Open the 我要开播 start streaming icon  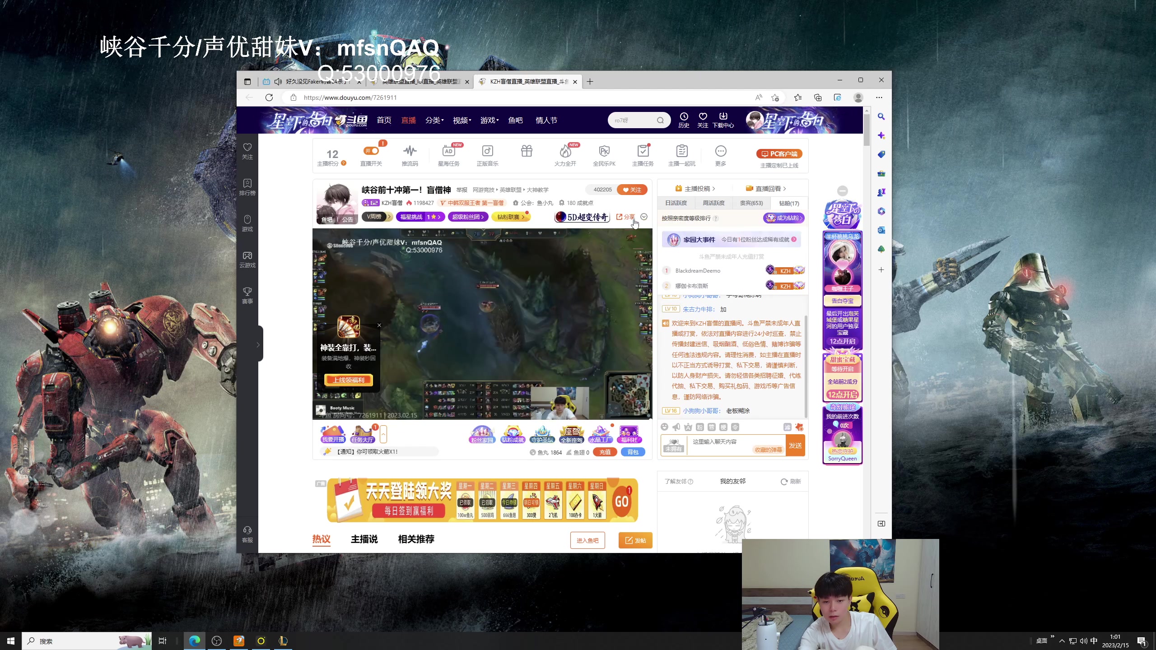pos(333,434)
